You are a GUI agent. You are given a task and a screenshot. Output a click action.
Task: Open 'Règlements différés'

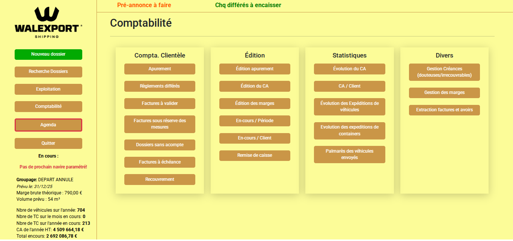[x=160, y=86]
